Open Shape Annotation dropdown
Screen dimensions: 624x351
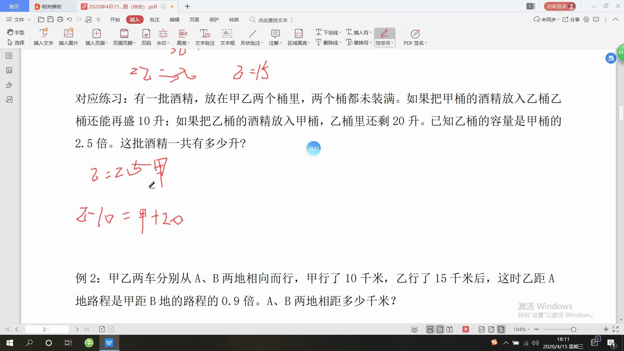pyautogui.click(x=252, y=37)
